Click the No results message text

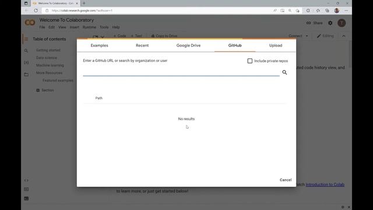click(x=186, y=119)
